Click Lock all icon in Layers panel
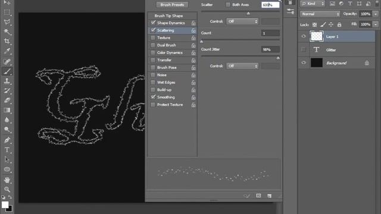Viewport: 381px width, 214px height. tap(339, 24)
